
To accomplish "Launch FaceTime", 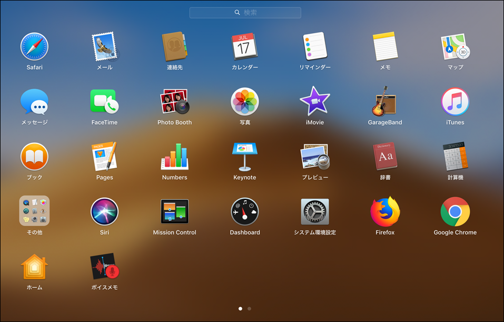I will point(104,102).
